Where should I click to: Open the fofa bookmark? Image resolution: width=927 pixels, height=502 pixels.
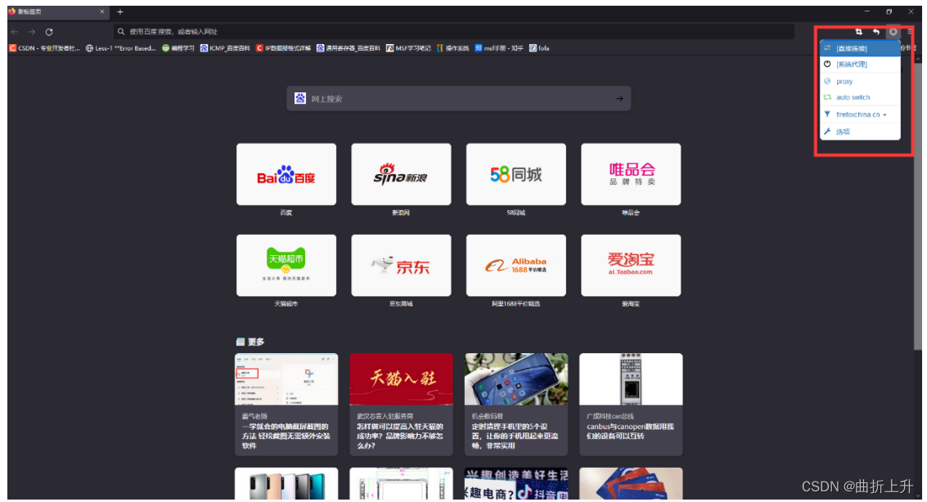pos(539,48)
